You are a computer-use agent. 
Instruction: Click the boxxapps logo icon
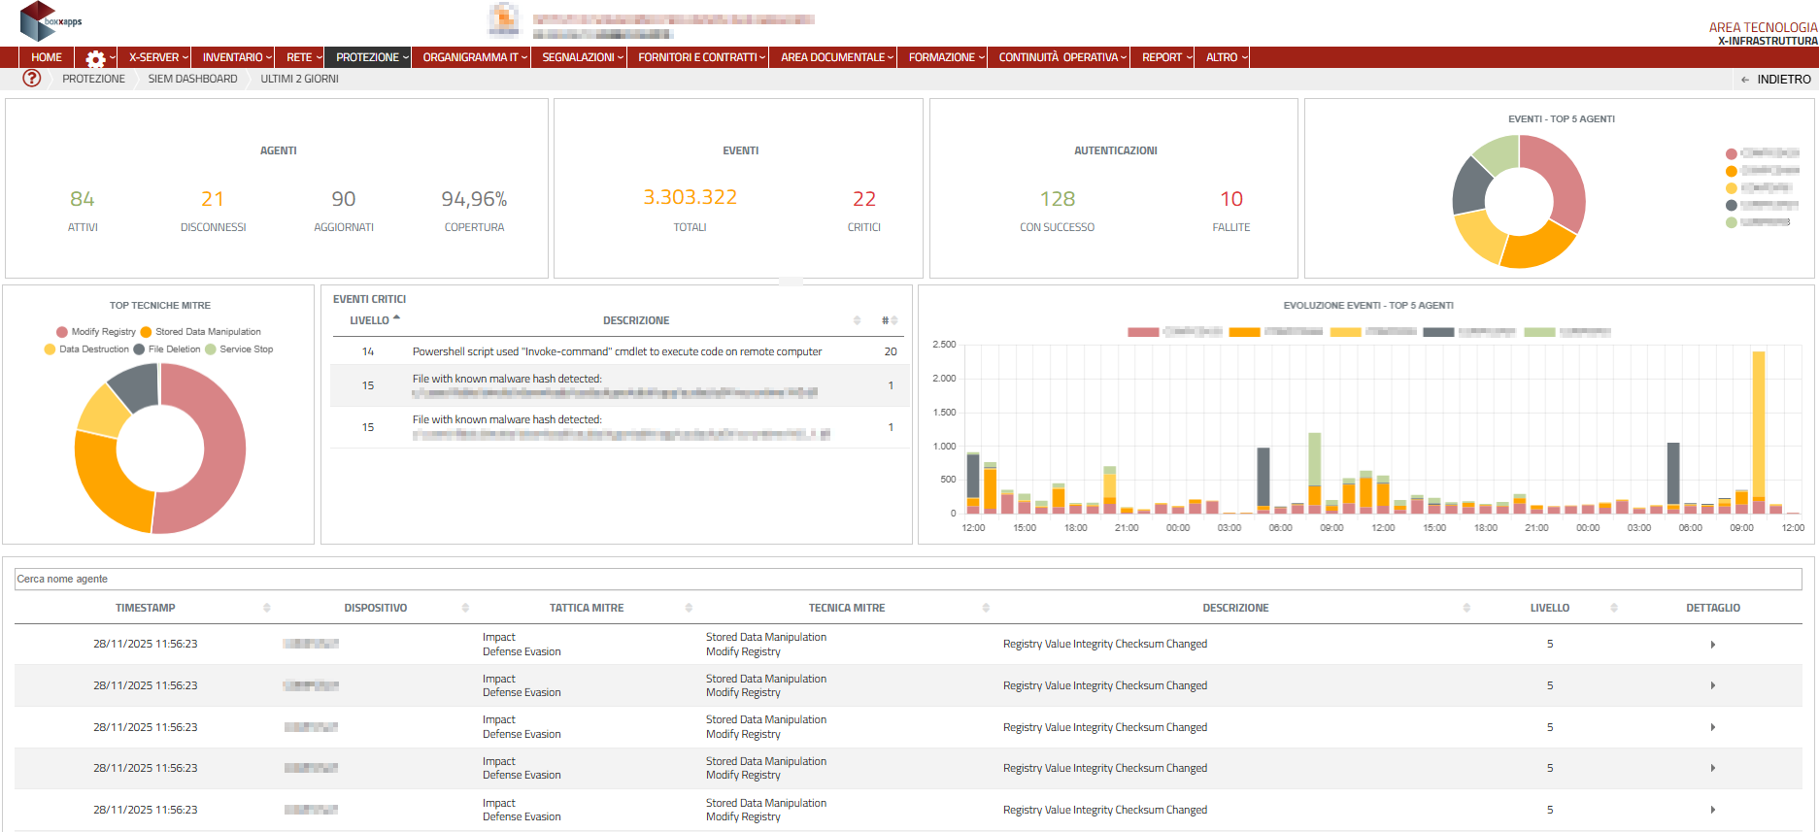[39, 19]
